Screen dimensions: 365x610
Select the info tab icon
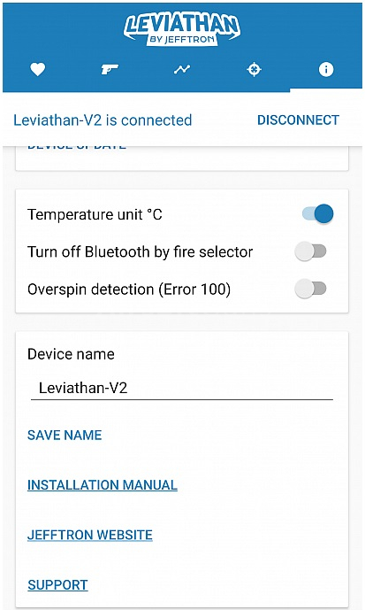click(x=326, y=70)
